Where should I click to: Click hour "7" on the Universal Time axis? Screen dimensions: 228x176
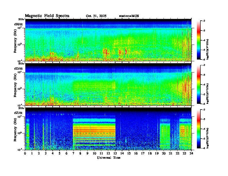point(73,154)
